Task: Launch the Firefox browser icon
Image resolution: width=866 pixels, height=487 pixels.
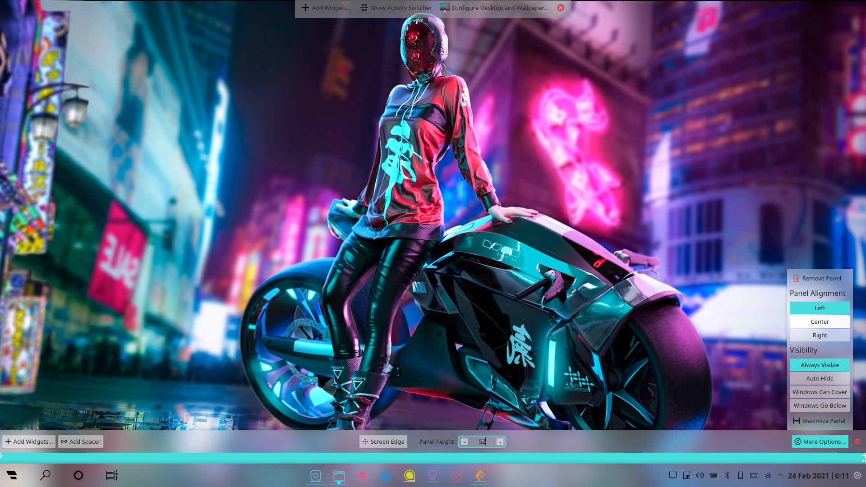Action: 363,475
